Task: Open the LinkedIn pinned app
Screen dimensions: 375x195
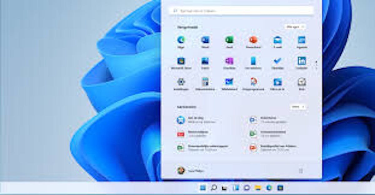Action: click(x=302, y=61)
